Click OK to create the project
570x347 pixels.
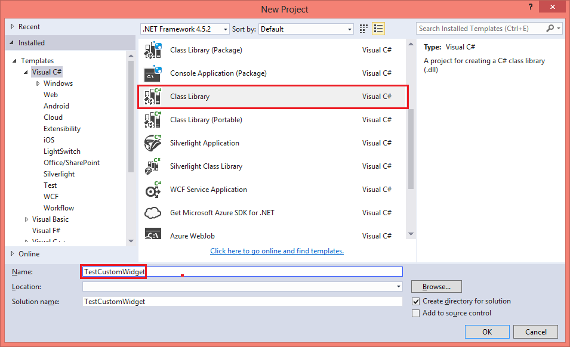tap(487, 331)
